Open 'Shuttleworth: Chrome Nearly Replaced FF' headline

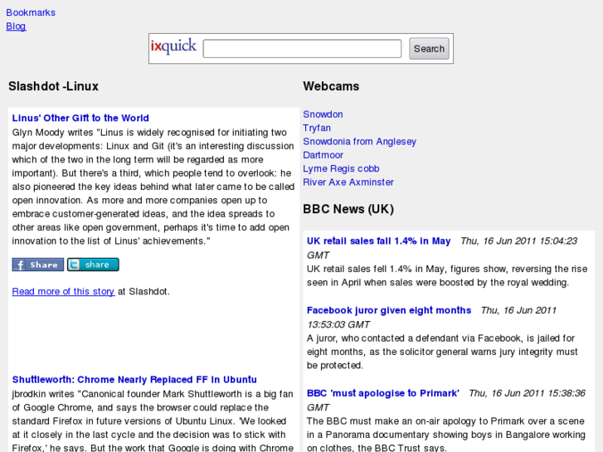[x=134, y=380]
